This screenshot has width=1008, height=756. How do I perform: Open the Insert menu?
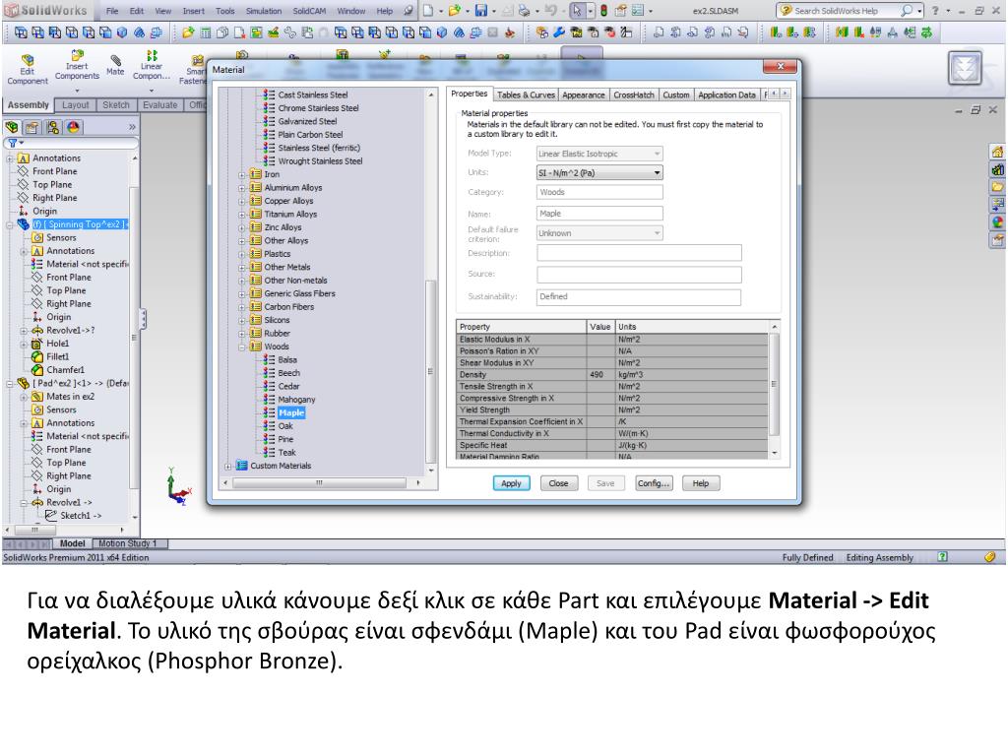194,11
